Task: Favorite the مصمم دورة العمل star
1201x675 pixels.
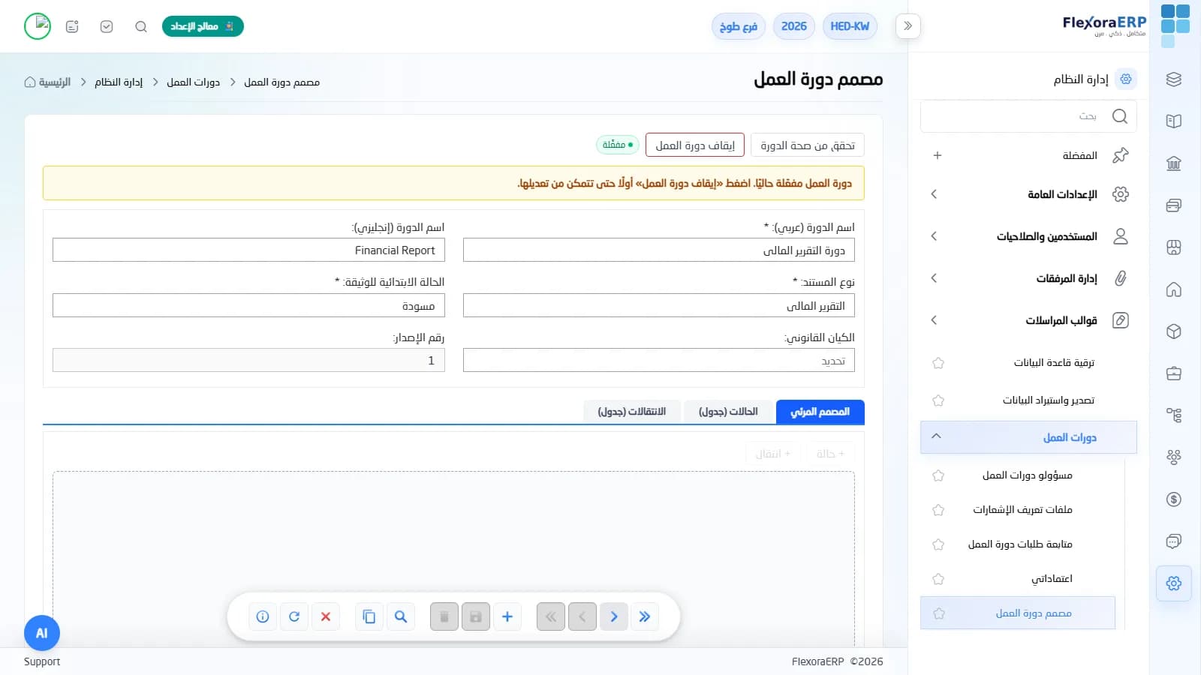Action: [x=938, y=613]
